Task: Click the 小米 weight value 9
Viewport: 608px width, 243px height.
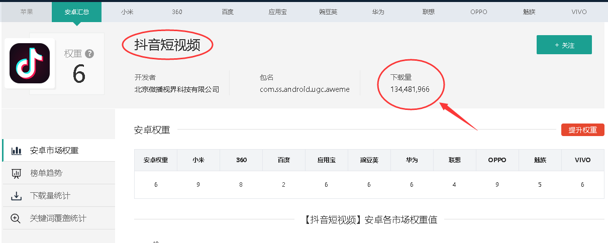Action: coord(198,185)
